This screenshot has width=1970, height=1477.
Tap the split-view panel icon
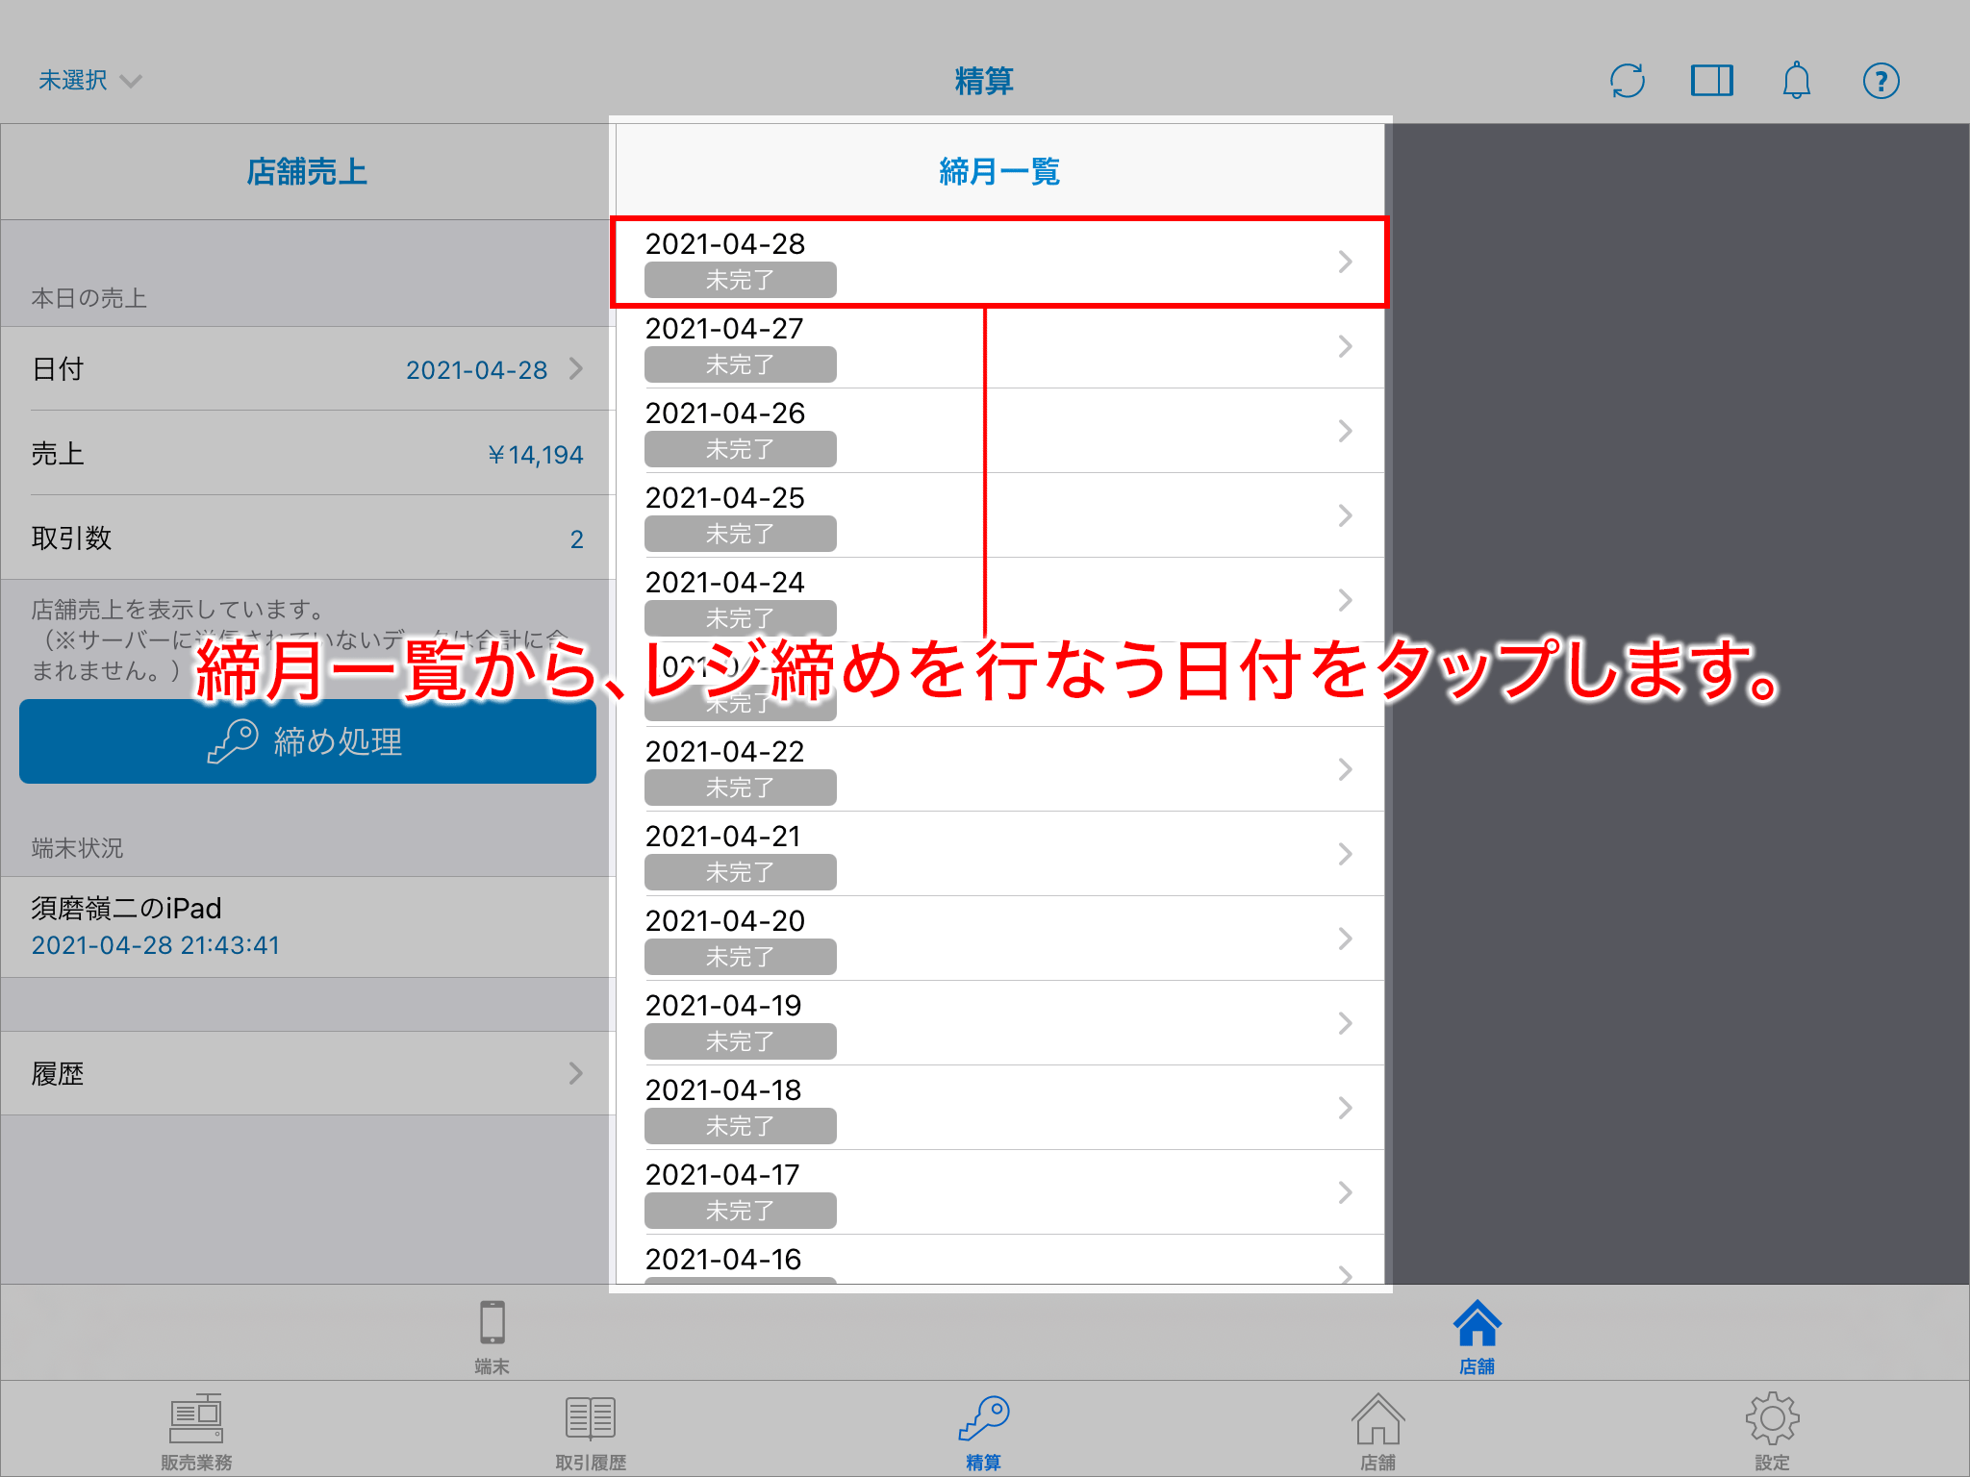coord(1711,81)
